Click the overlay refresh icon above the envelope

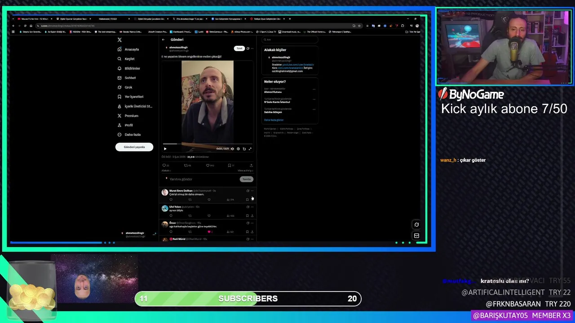tap(416, 225)
